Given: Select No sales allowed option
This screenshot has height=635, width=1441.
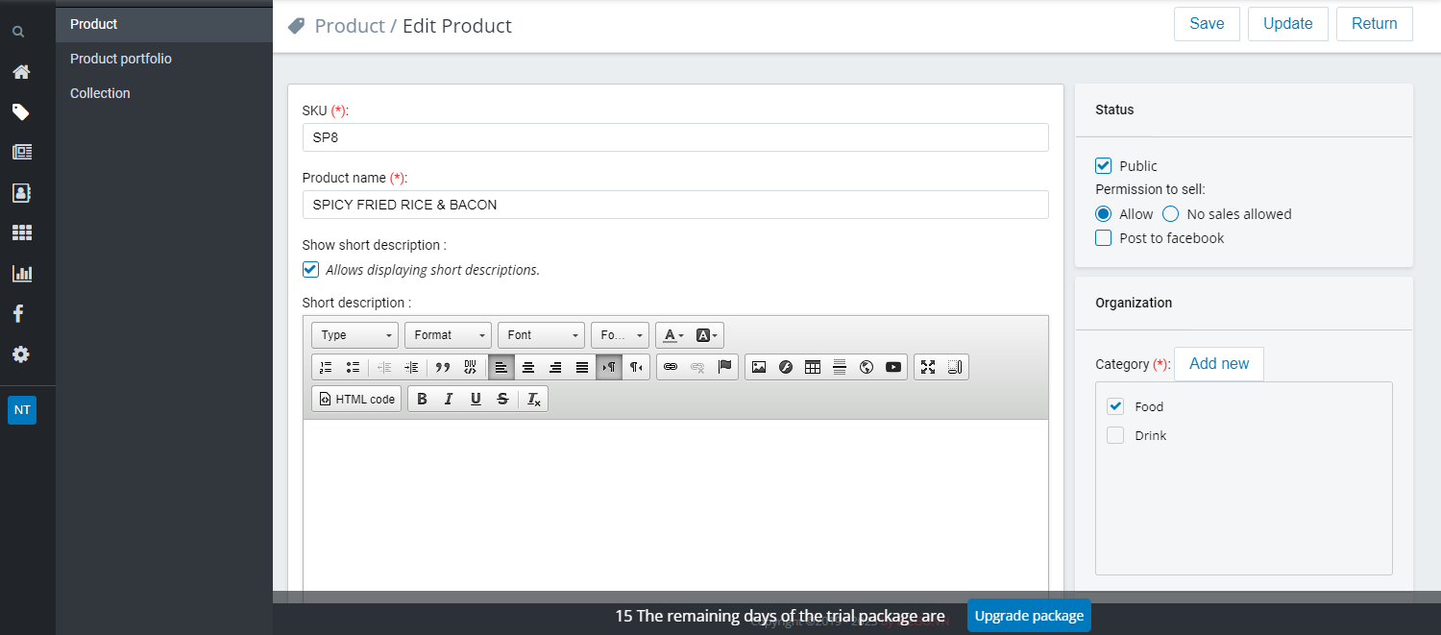Looking at the screenshot, I should [1171, 214].
